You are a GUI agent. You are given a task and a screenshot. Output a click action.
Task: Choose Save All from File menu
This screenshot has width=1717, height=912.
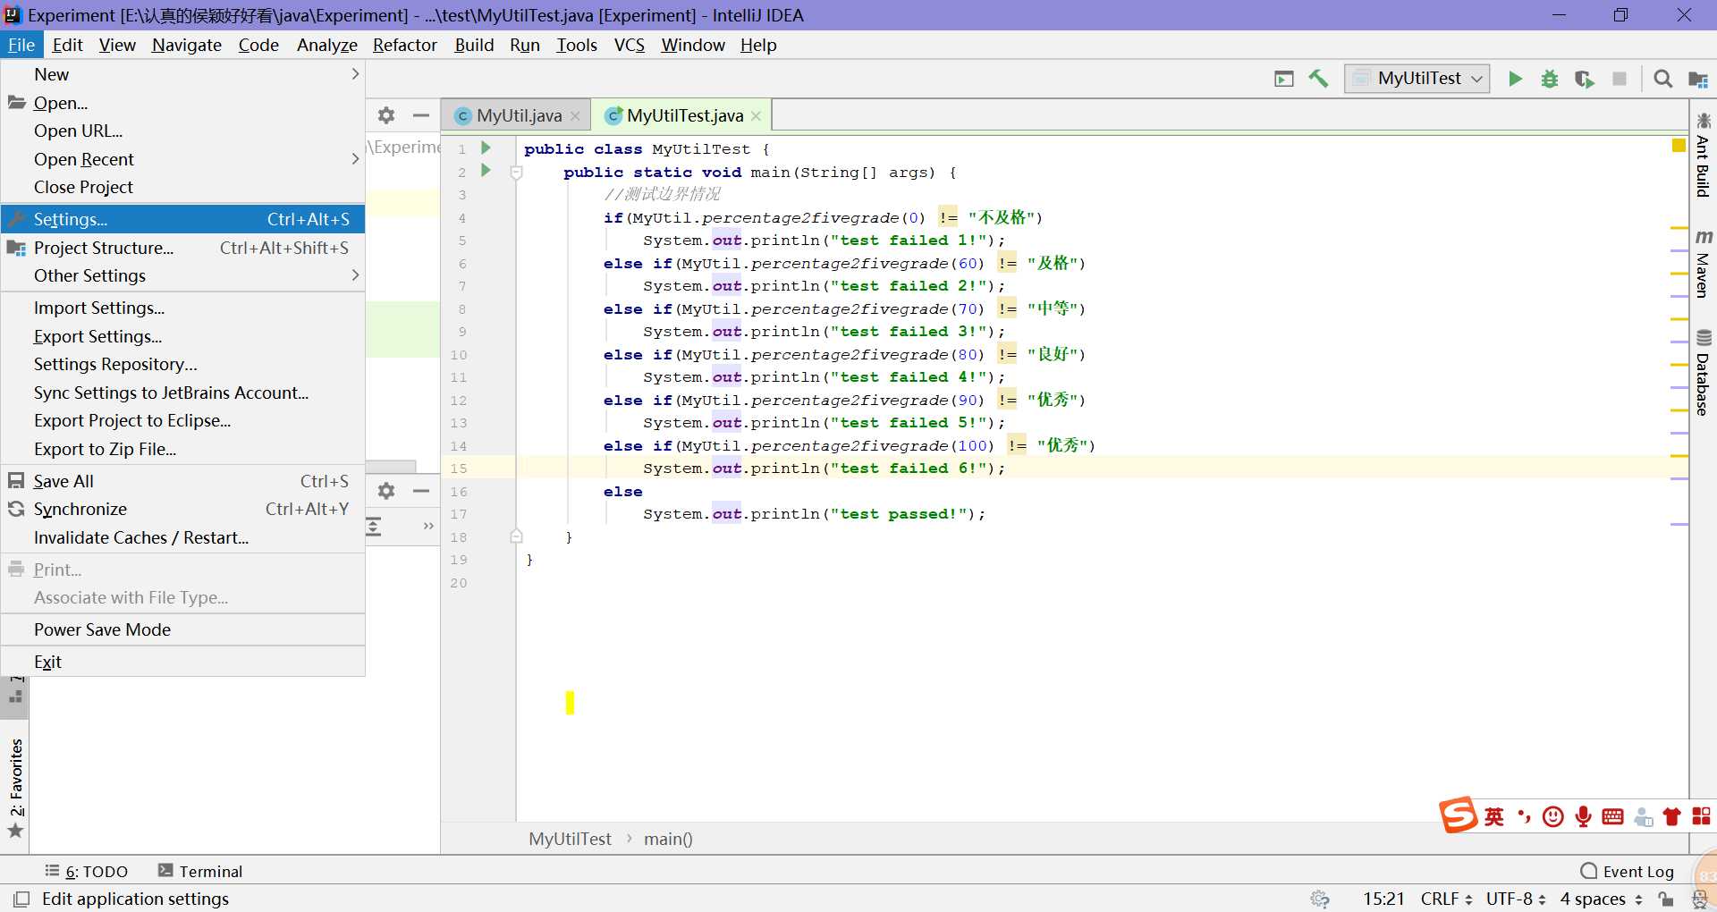click(x=182, y=481)
